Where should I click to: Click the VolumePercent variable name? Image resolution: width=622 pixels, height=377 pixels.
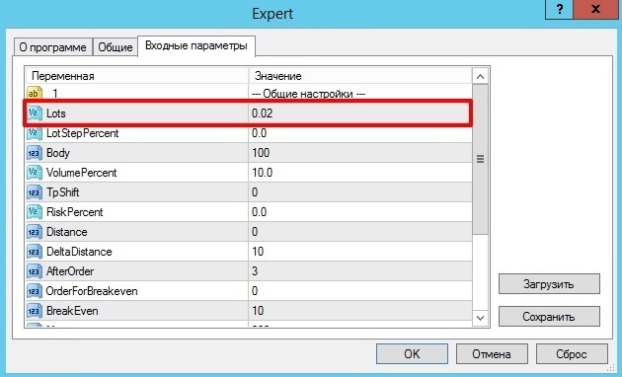tap(82, 173)
